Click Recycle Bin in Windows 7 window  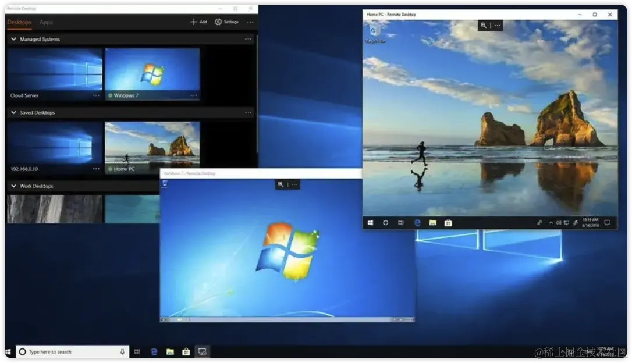click(x=165, y=184)
